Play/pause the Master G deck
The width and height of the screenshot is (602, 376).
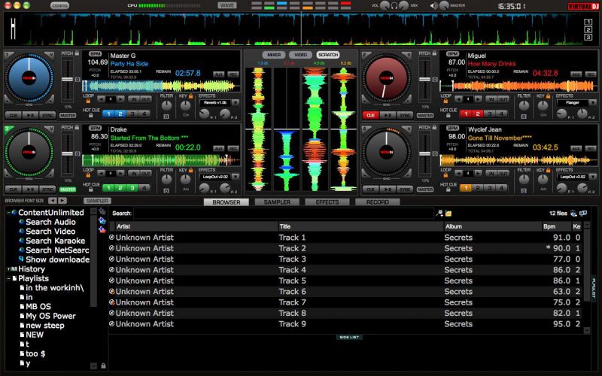pos(30,115)
